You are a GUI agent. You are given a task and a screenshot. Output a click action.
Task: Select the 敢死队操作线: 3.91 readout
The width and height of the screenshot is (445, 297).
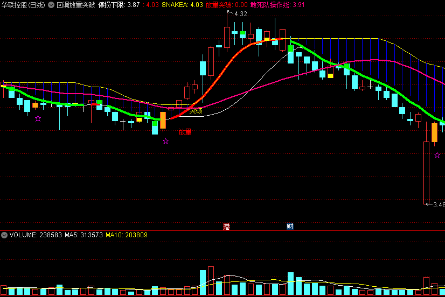tap(277, 5)
